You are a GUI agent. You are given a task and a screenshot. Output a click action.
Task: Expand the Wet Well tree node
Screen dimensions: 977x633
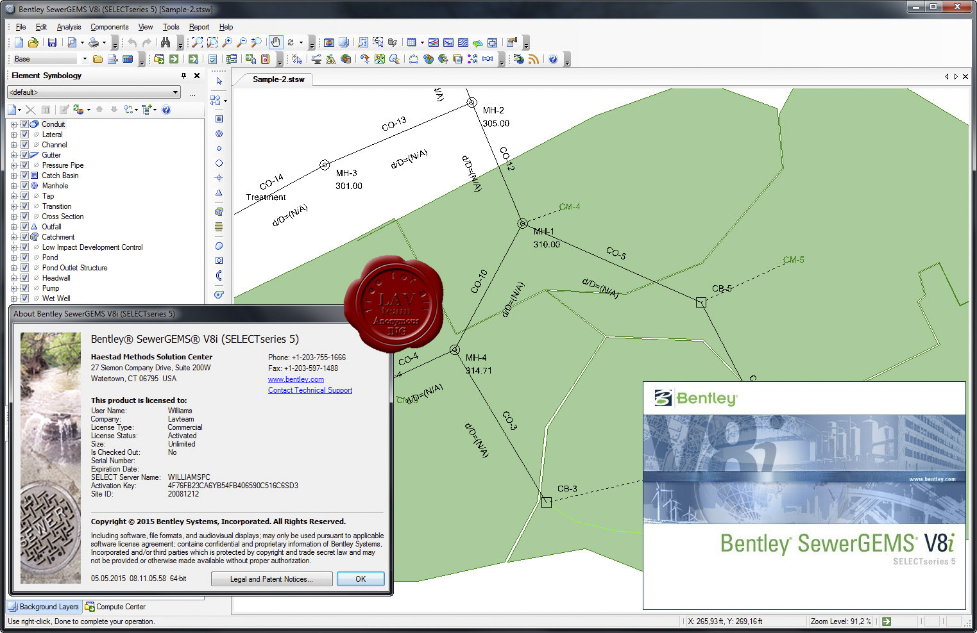14,299
